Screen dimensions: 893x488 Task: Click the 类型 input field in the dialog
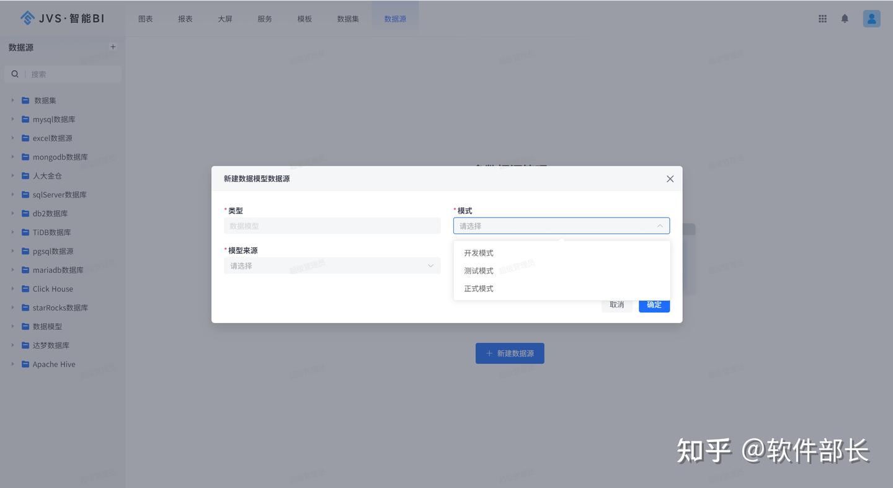[332, 225]
